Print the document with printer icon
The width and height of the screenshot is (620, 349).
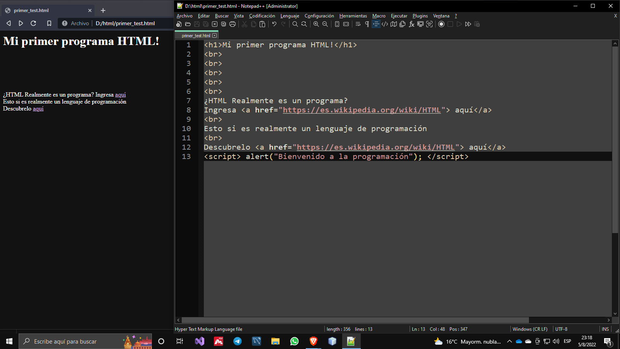point(232,24)
